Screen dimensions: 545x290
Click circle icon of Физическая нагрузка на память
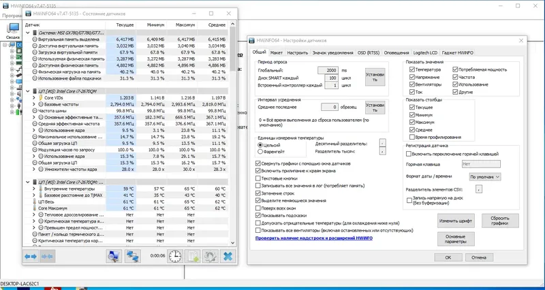click(x=35, y=72)
